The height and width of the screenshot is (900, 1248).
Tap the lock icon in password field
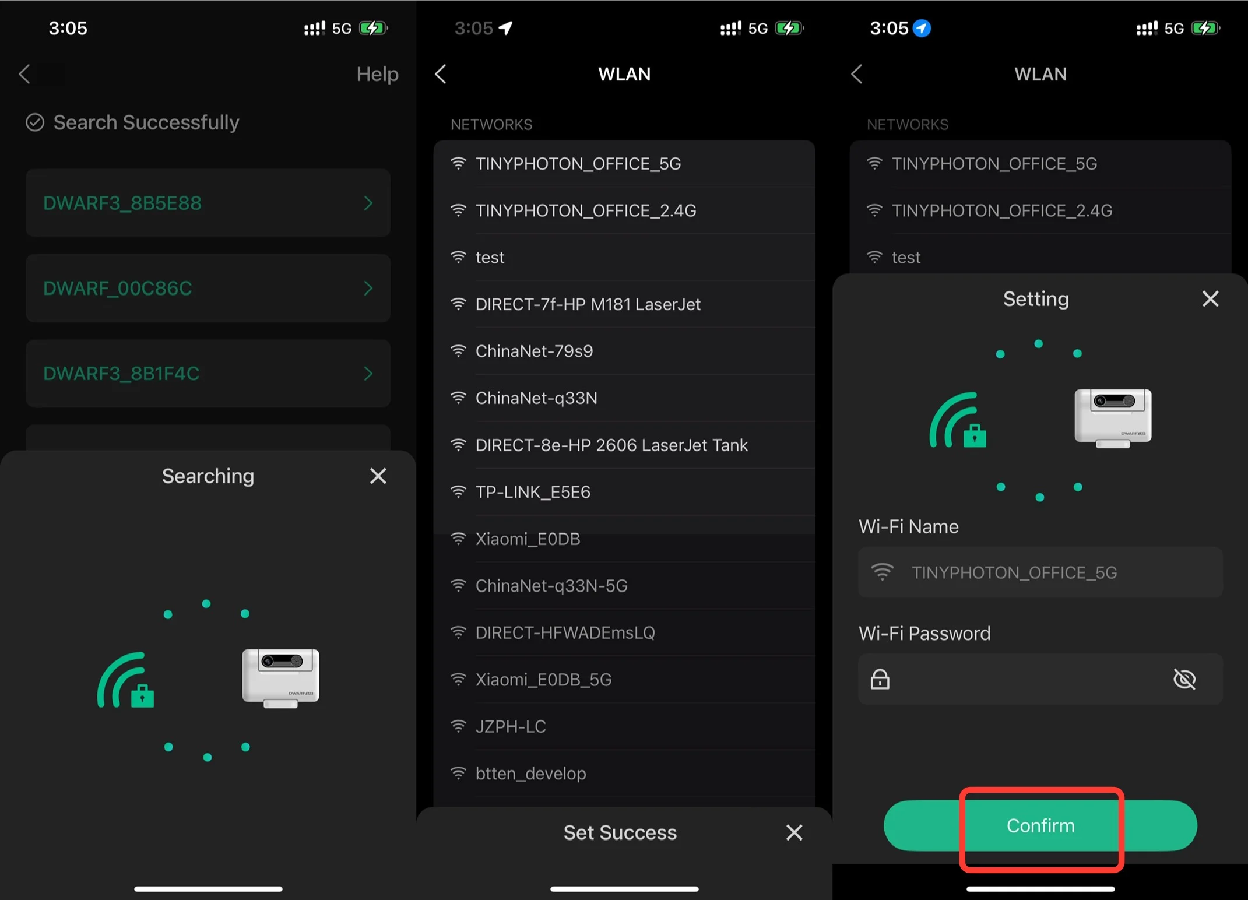[x=880, y=679]
